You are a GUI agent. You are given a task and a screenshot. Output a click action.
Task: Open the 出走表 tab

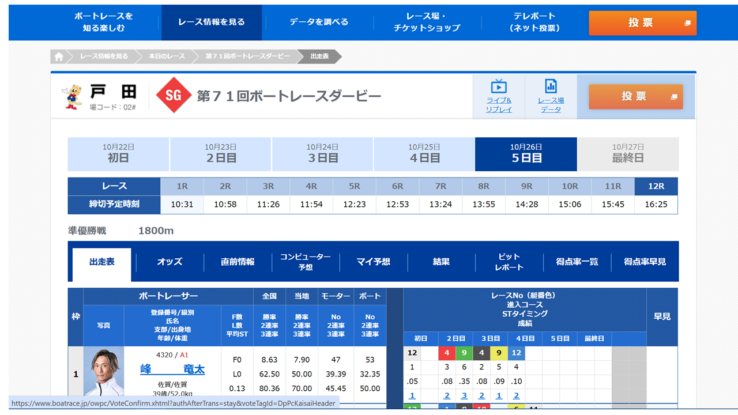coord(102,265)
